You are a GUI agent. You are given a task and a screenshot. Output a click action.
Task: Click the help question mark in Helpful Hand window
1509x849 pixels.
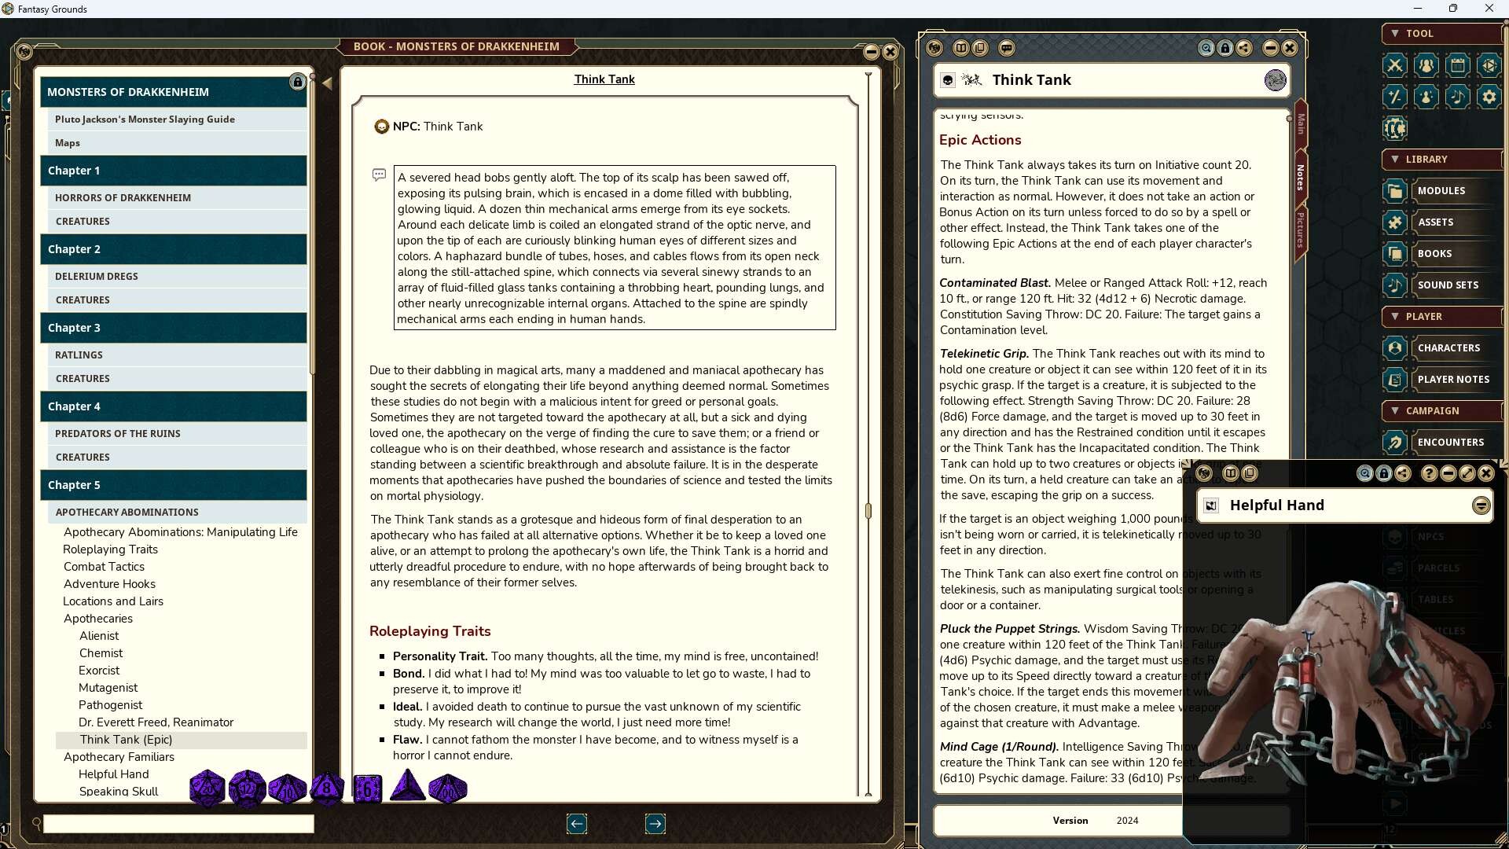(x=1429, y=473)
